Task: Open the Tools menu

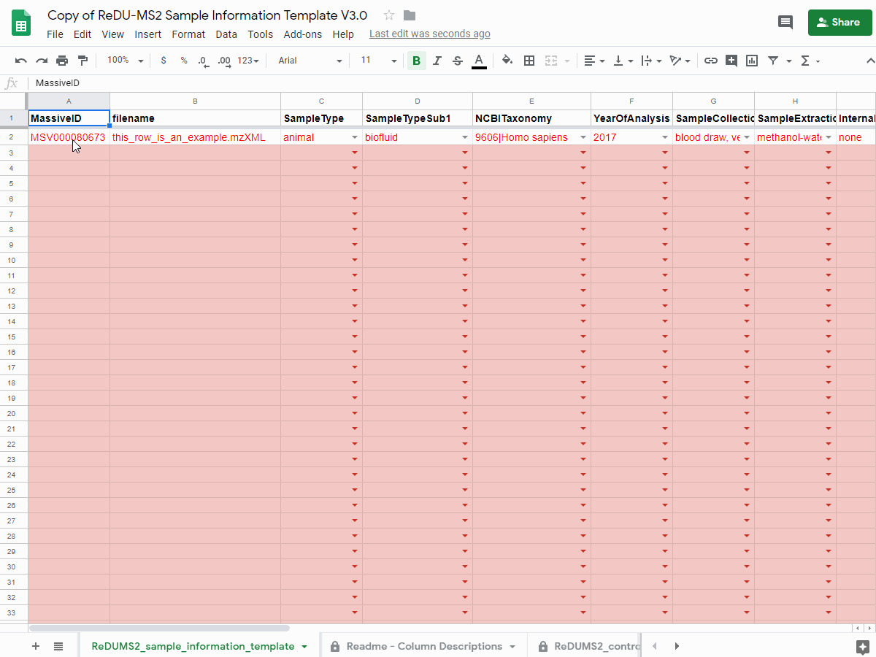Action: [x=261, y=34]
